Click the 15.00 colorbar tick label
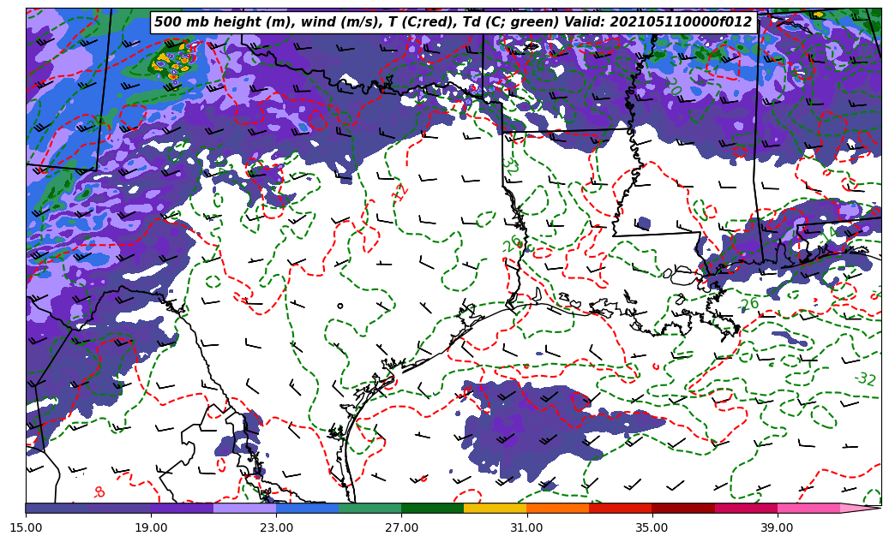This screenshot has height=542, width=889. 26,527
